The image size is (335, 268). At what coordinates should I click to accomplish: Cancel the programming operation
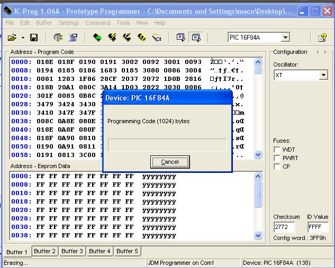pos(169,162)
